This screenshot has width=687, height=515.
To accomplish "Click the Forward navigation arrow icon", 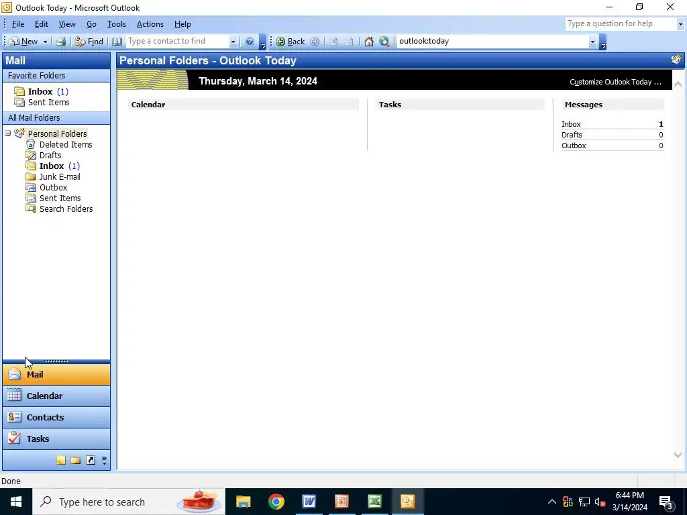I will pyautogui.click(x=315, y=42).
